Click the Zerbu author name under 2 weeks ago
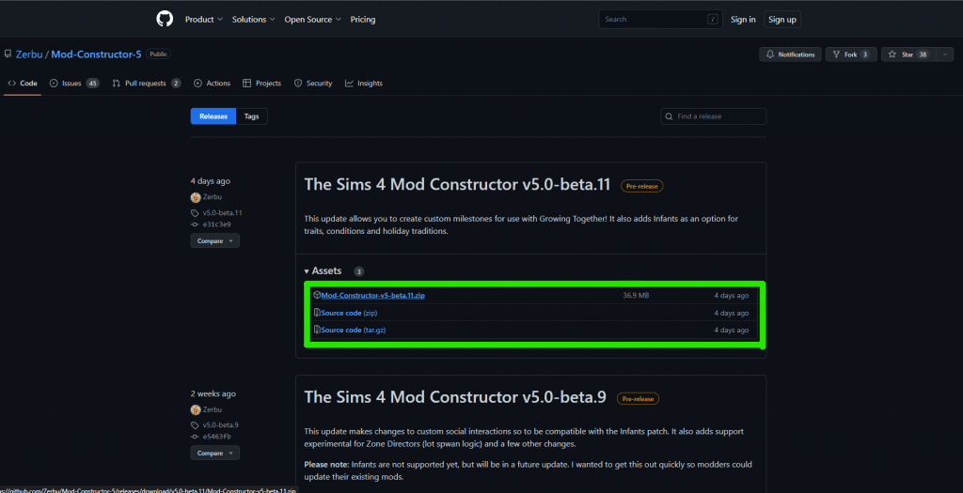Viewport: 963px width, 493px height. (x=213, y=409)
